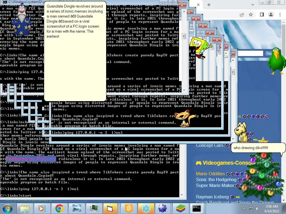Open the landscape picture app in taskbar
The width and height of the screenshot is (286, 214).
pos(77,208)
